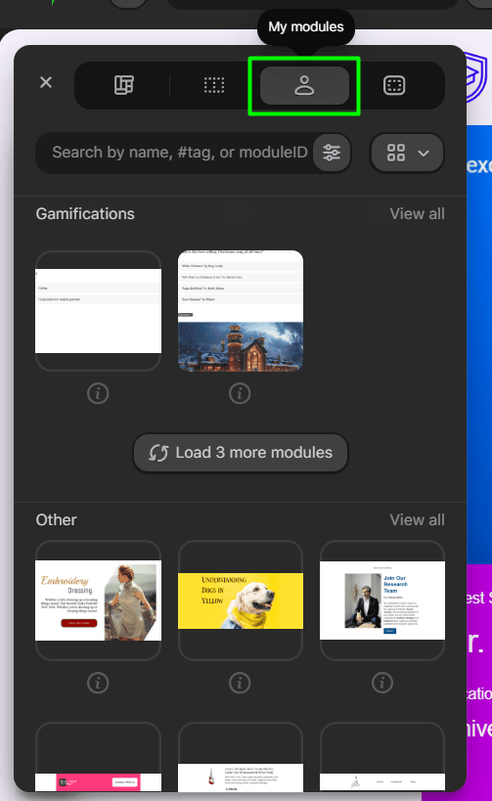Show info for Christmas quiz module

click(x=240, y=393)
